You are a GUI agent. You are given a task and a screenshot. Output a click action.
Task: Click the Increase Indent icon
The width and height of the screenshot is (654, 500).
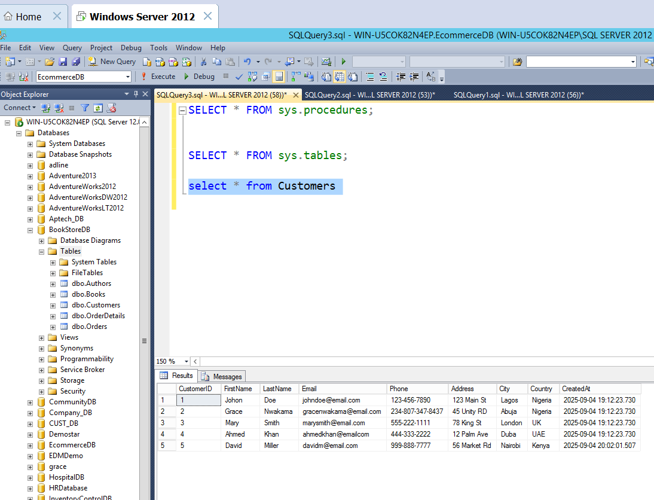coord(413,77)
